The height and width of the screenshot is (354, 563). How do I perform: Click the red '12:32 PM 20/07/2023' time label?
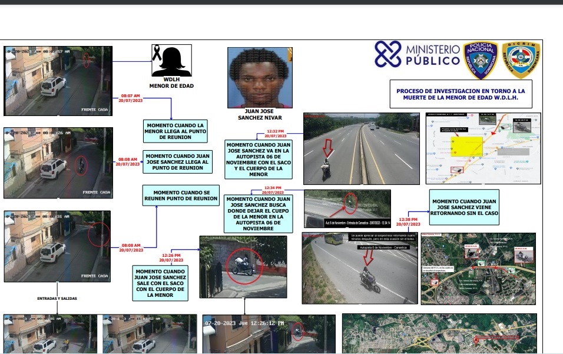(x=276, y=134)
